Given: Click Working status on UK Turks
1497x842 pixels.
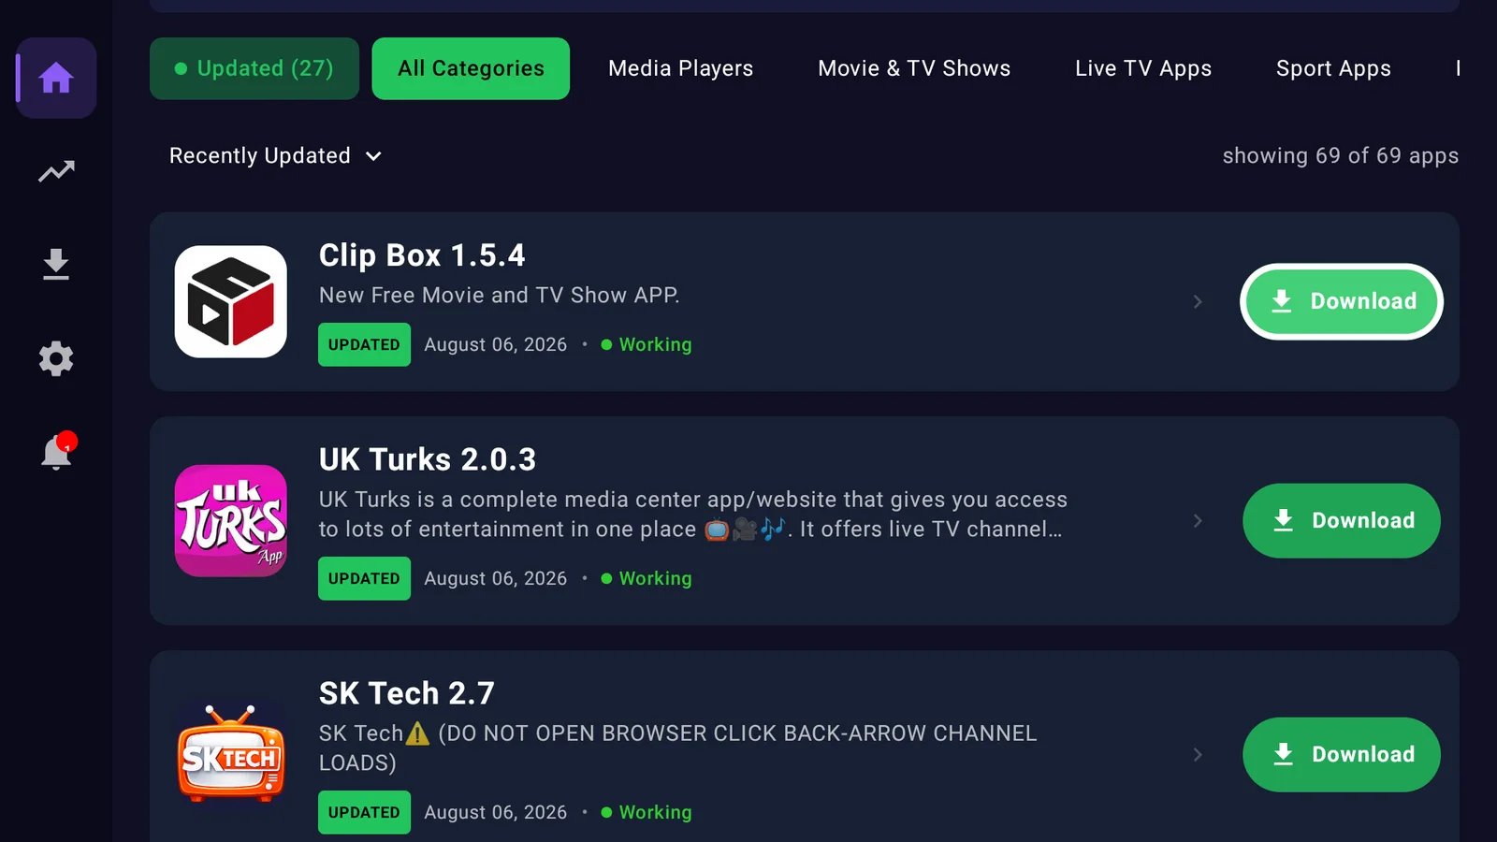Looking at the screenshot, I should [x=647, y=578].
